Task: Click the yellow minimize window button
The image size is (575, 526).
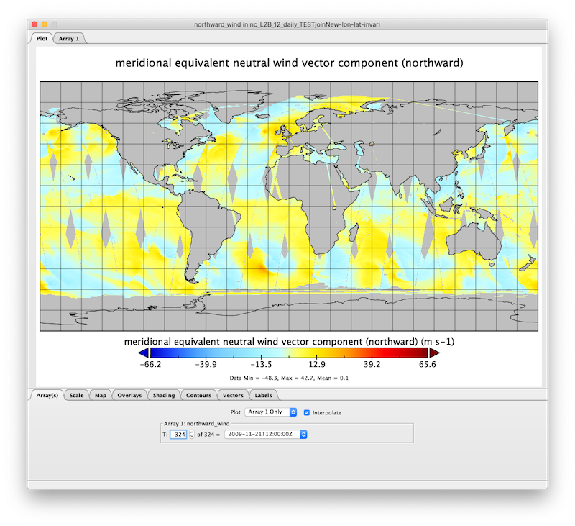Action: (47, 24)
